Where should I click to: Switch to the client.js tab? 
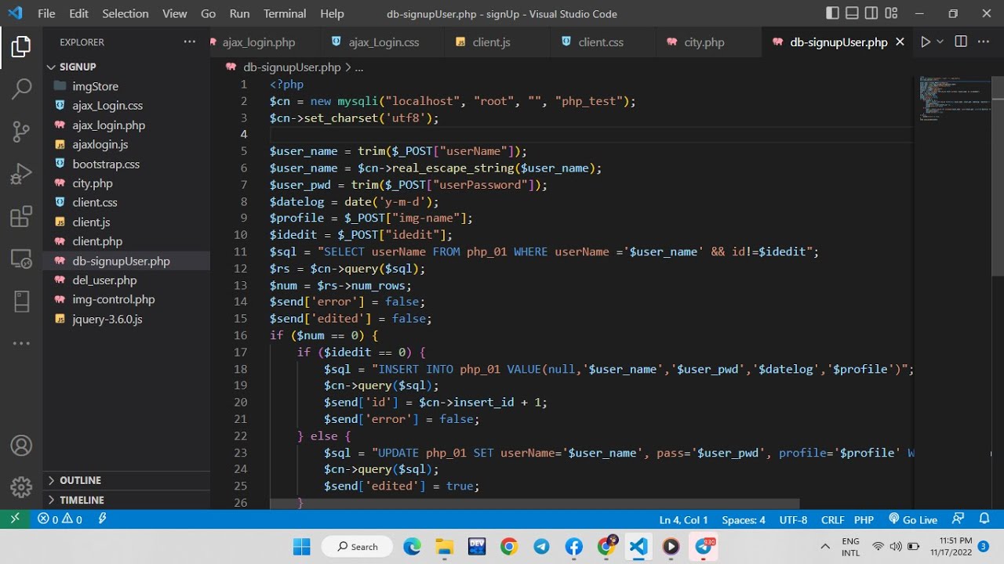(491, 42)
